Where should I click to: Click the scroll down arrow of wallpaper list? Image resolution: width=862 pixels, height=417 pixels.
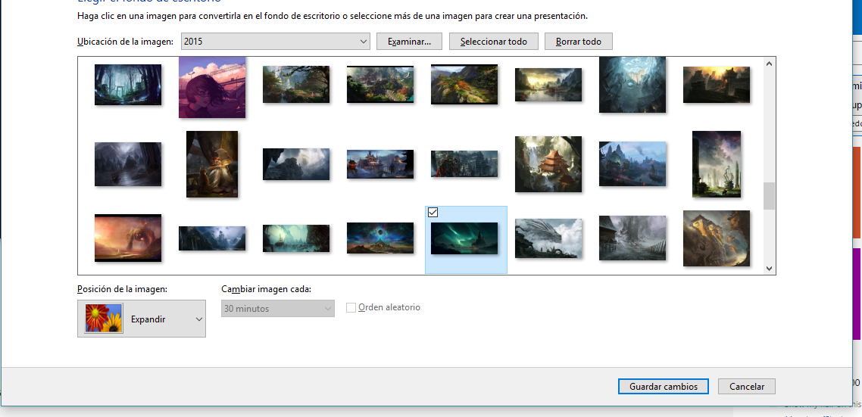coord(769,268)
